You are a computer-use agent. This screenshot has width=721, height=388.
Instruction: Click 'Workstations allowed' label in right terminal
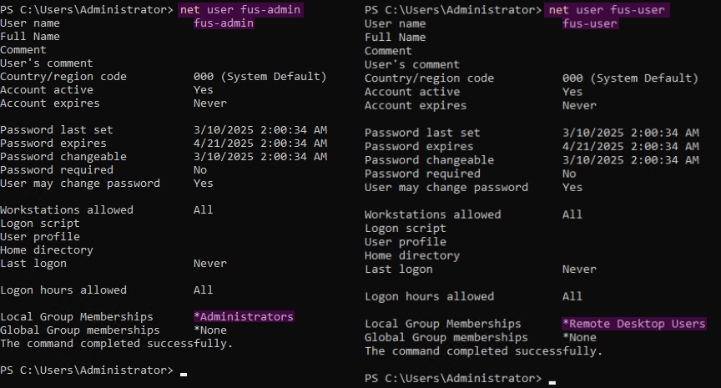(433, 214)
